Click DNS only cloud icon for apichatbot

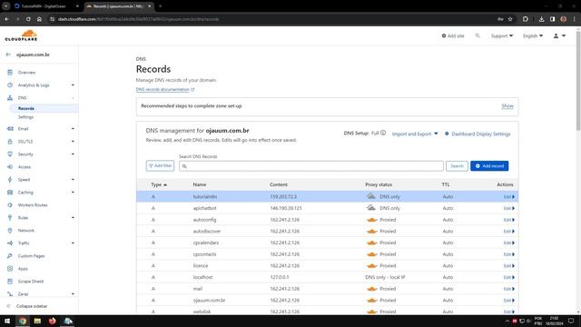tap(371, 208)
